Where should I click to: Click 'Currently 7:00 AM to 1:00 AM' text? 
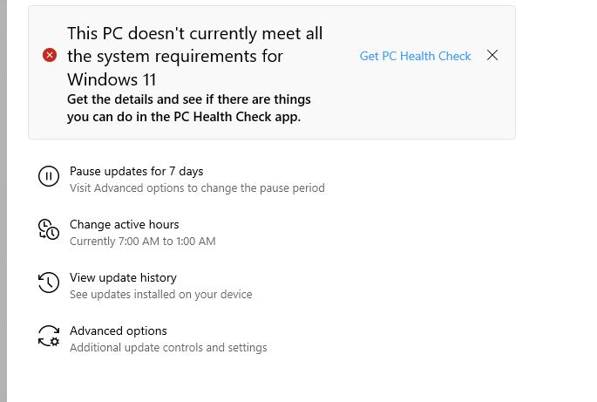point(142,241)
